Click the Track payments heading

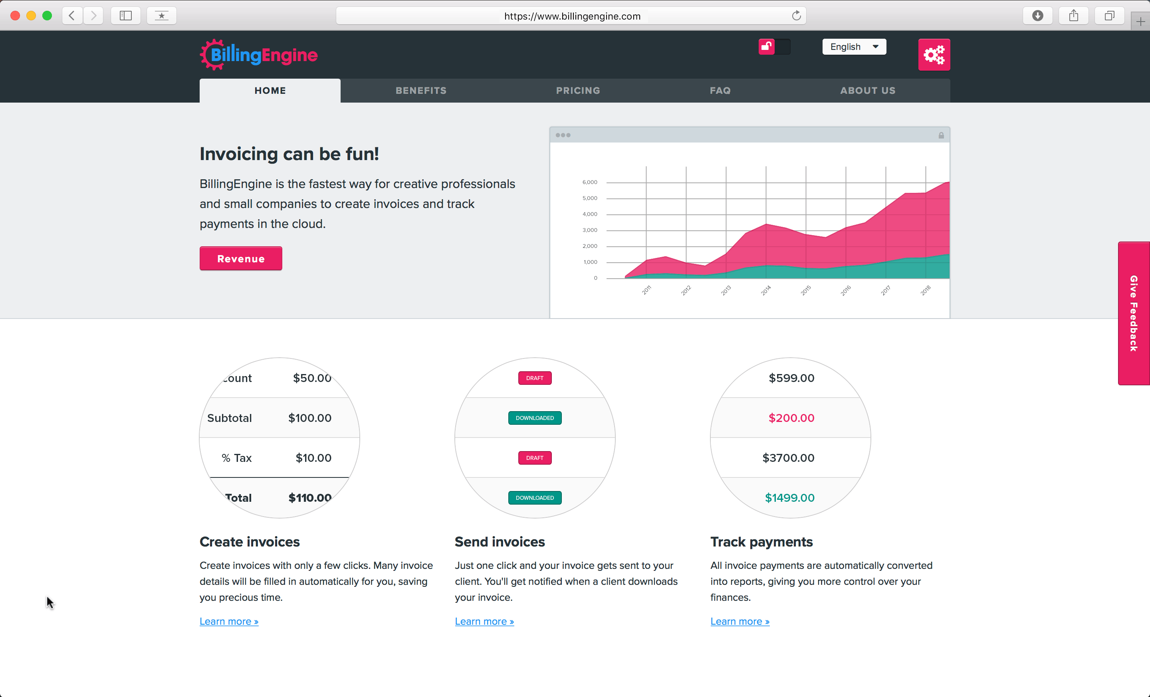[762, 542]
